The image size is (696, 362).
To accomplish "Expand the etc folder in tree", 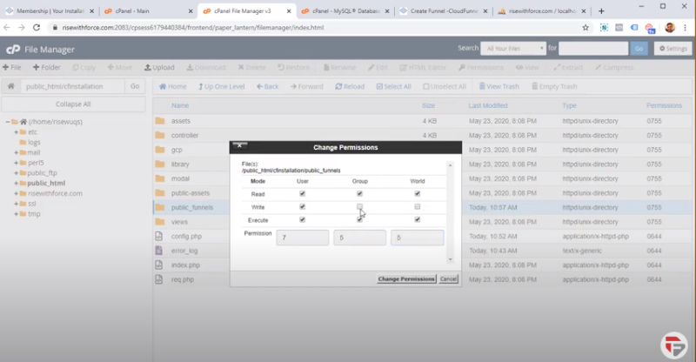I will 17,131.
